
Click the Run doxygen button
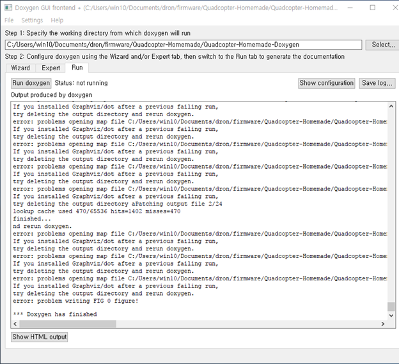pos(31,83)
